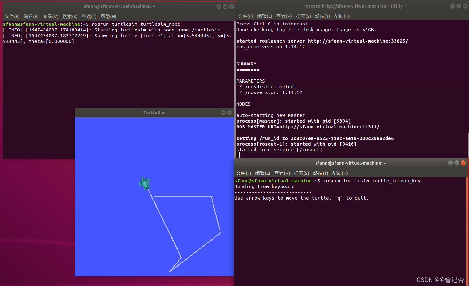Click 'Use arrow keys to move the turtle' line
This screenshot has height=286, width=469.
tap(301, 198)
